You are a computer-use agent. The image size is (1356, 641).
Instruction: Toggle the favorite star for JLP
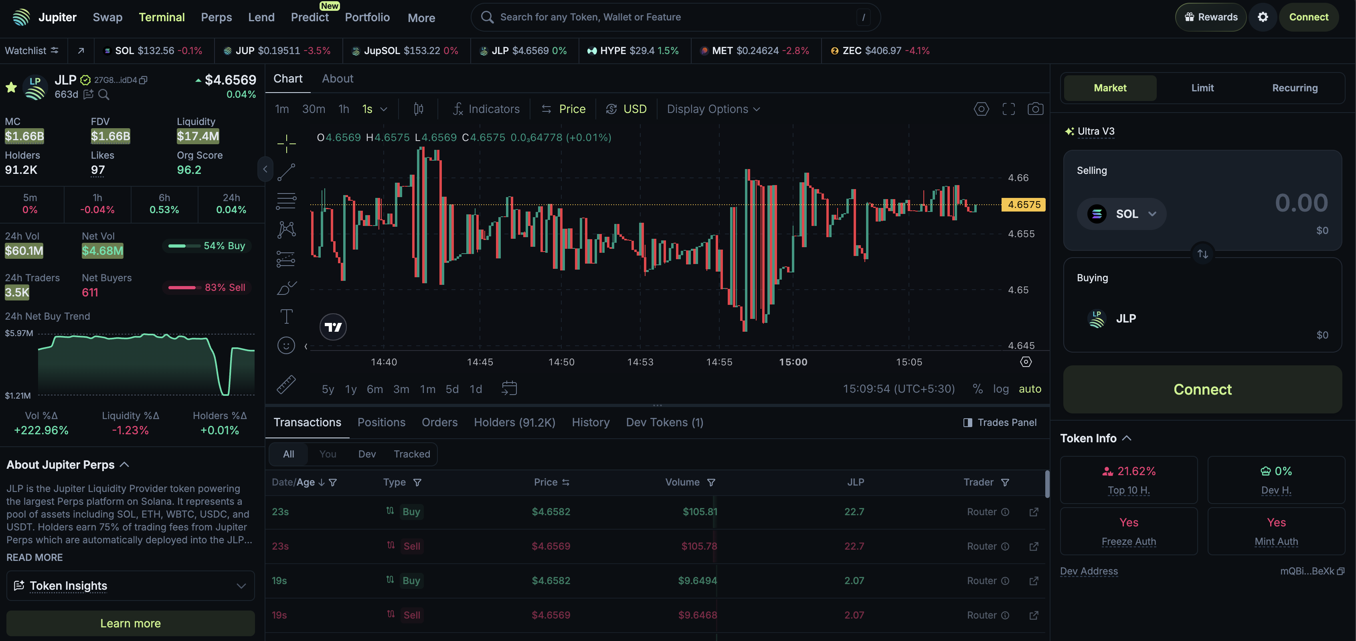[x=11, y=87]
